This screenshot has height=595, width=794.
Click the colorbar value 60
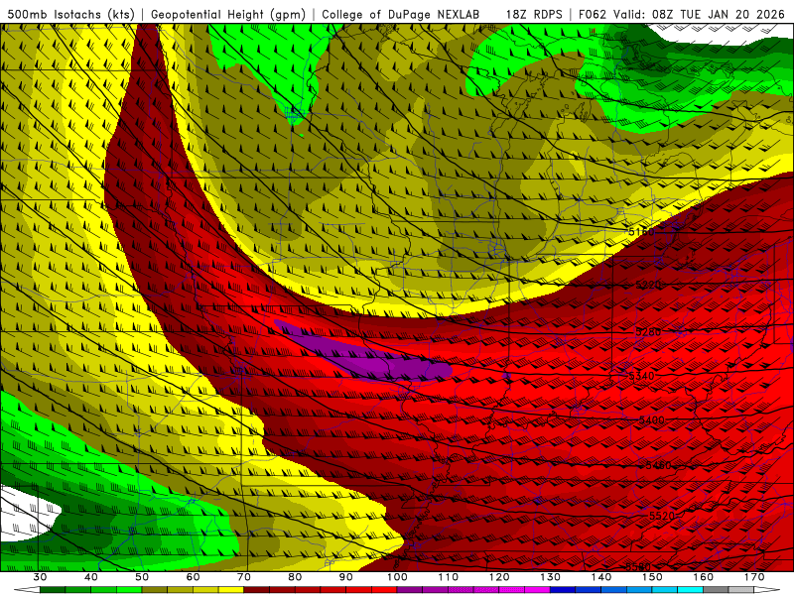click(x=193, y=577)
